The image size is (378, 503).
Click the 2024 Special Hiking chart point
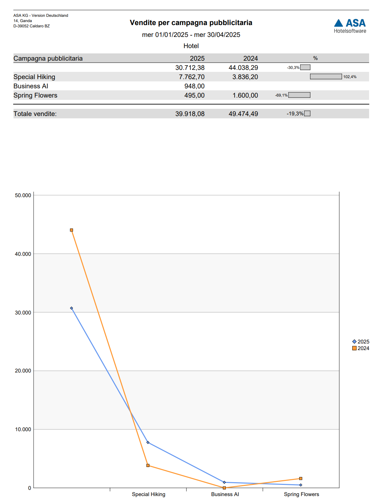pyautogui.click(x=148, y=465)
